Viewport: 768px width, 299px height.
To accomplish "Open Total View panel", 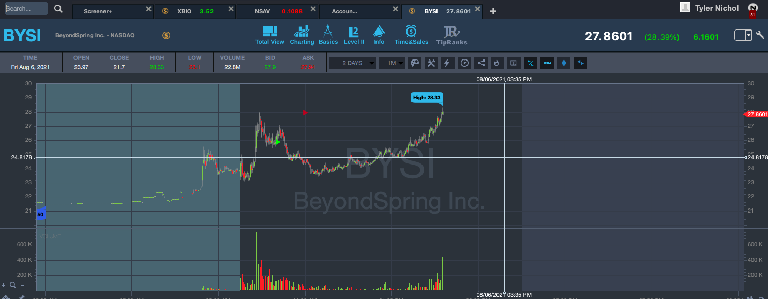I will point(269,35).
